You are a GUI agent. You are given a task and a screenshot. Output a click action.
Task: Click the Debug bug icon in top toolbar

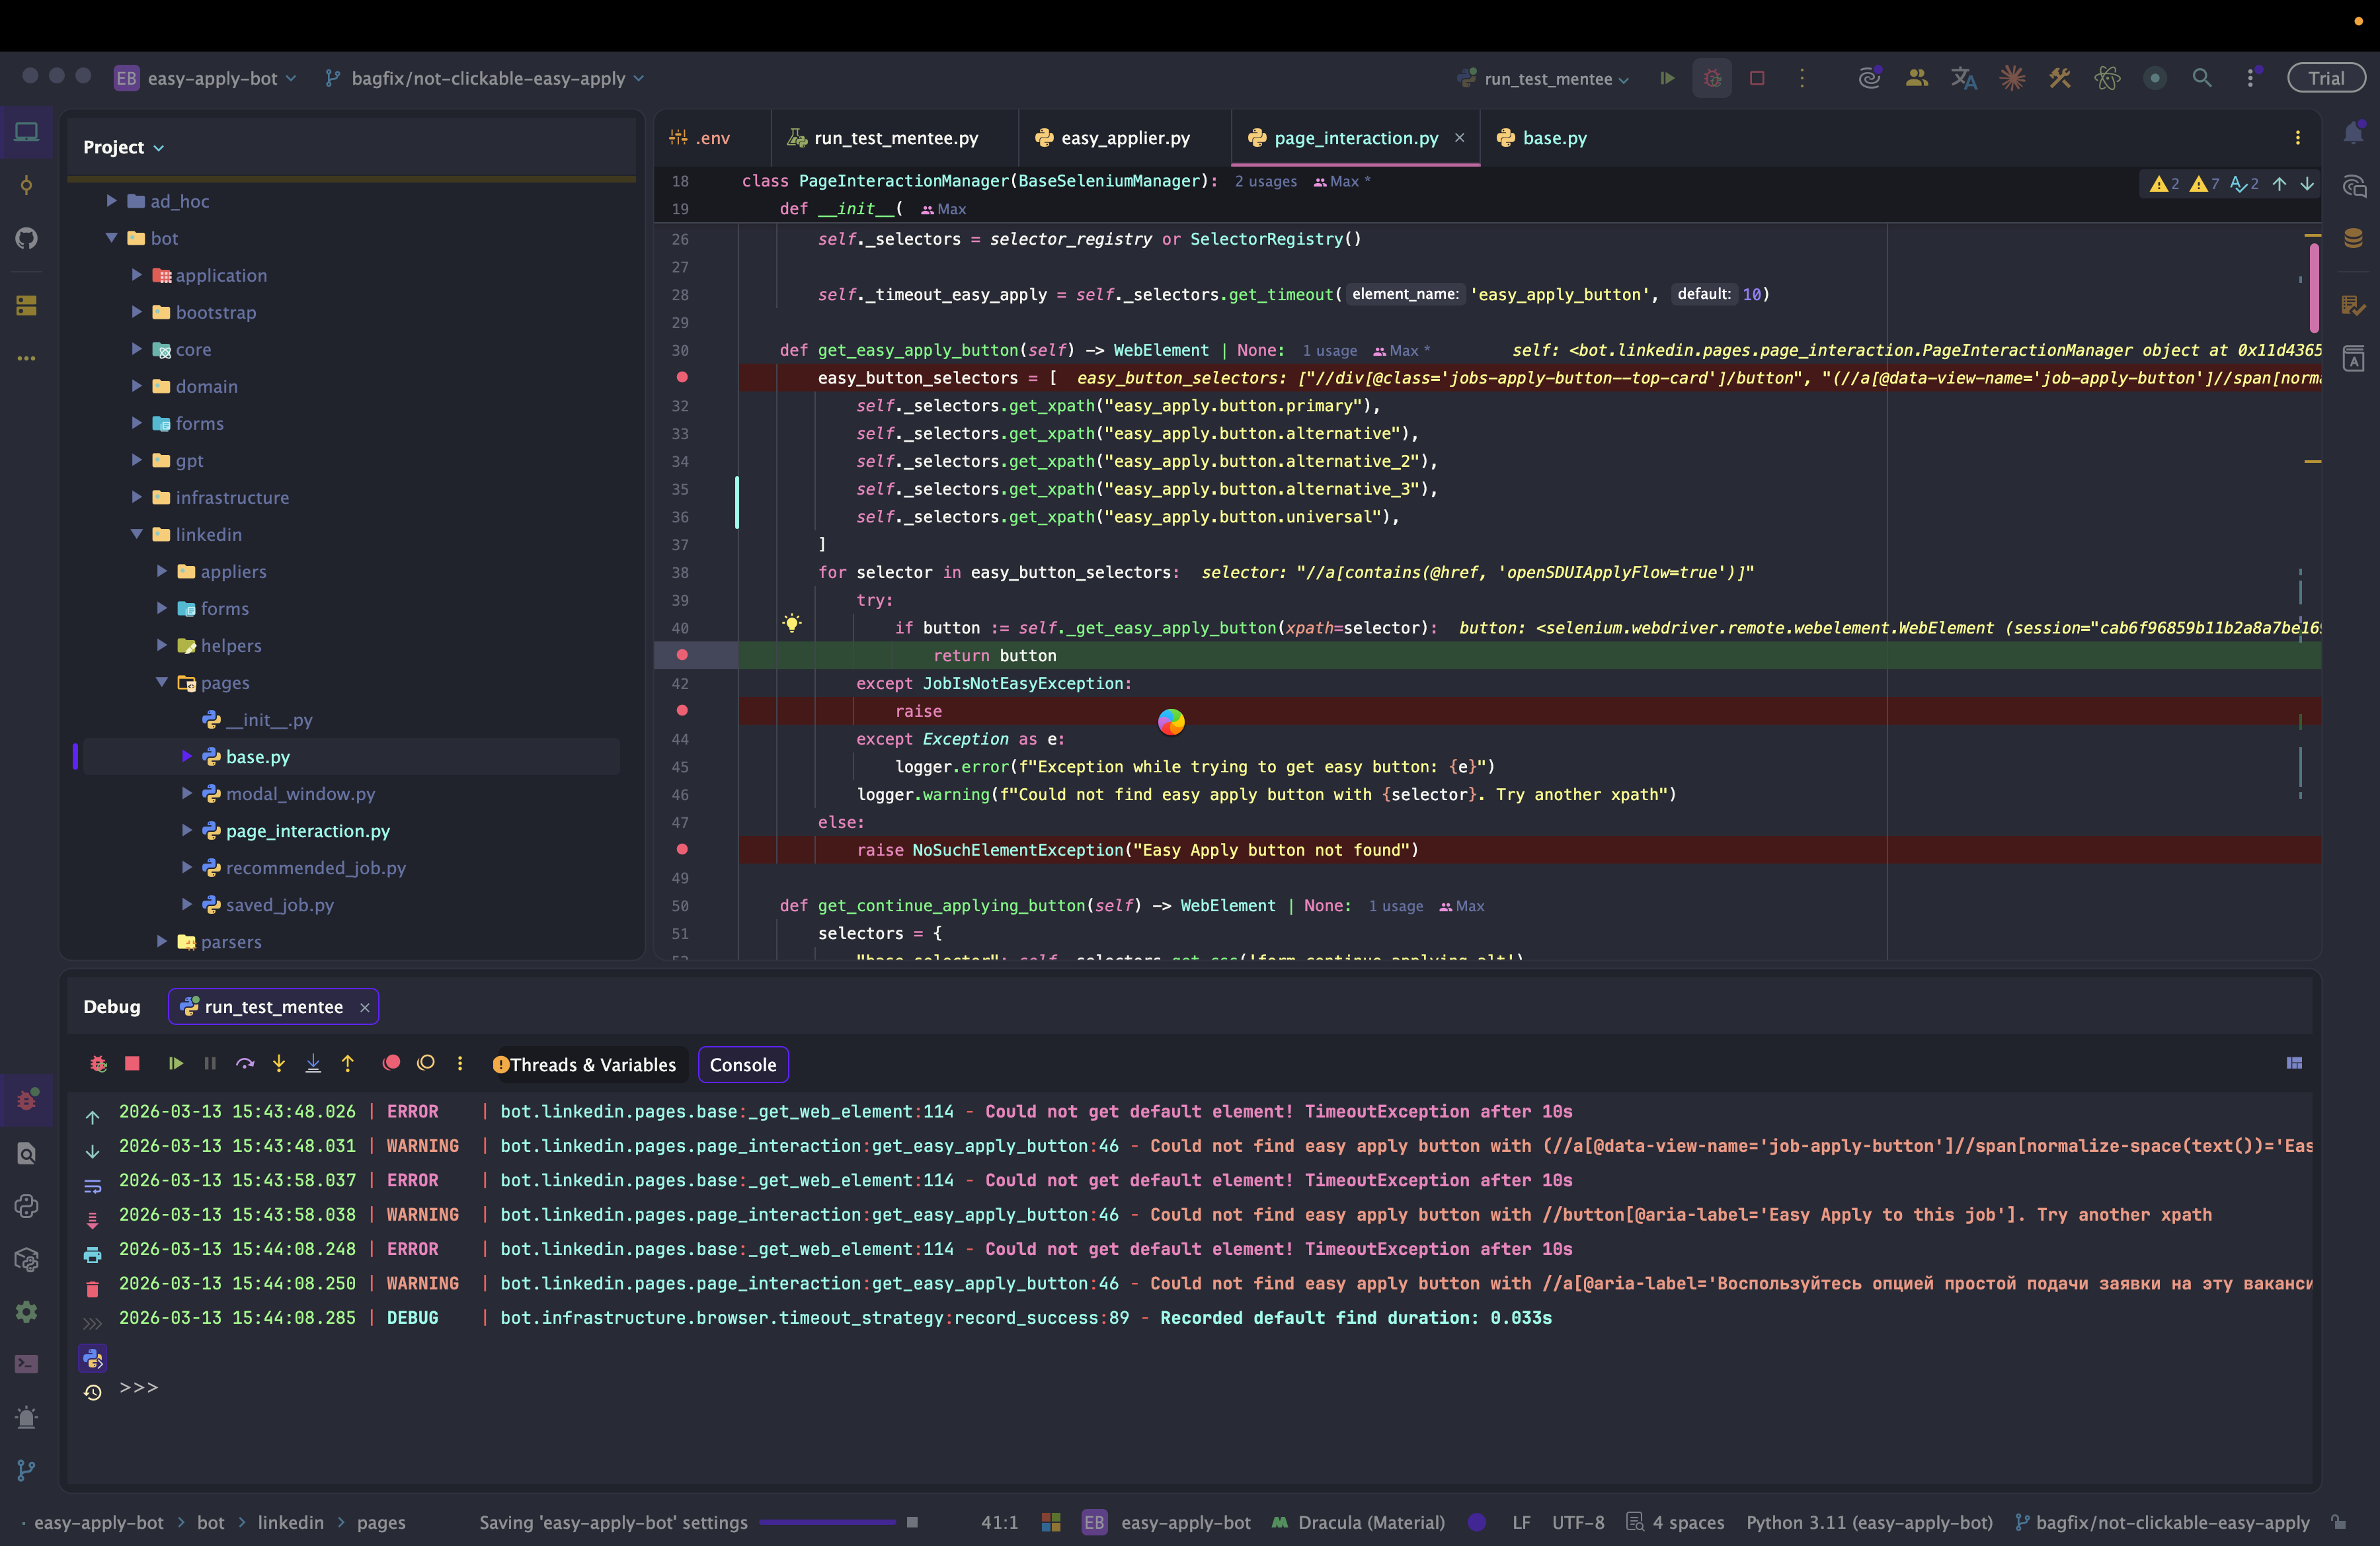[1712, 78]
